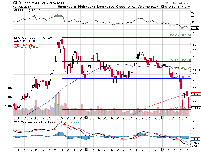This screenshot has width=201, height=152.
Task: Click the -2.003 histogram axis tag
Action: (x=195, y=139)
